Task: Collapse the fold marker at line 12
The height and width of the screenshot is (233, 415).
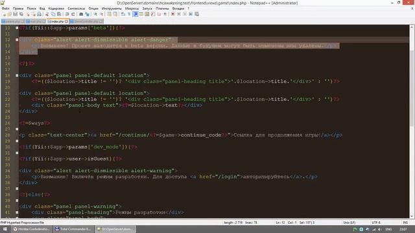Action: pos(17,39)
